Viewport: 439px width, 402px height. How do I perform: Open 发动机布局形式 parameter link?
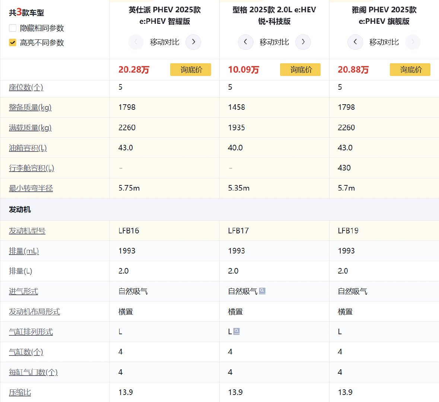(34, 311)
